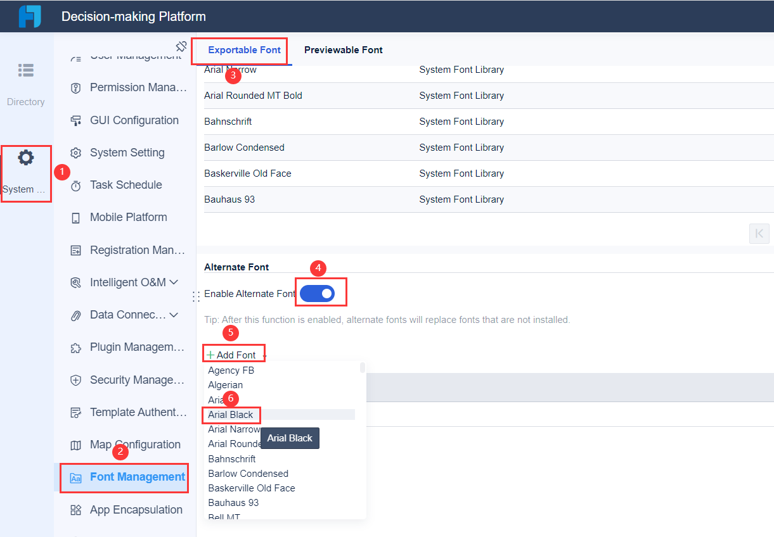Click the Task Schedule stopwatch icon
The width and height of the screenshot is (774, 537).
[76, 186]
